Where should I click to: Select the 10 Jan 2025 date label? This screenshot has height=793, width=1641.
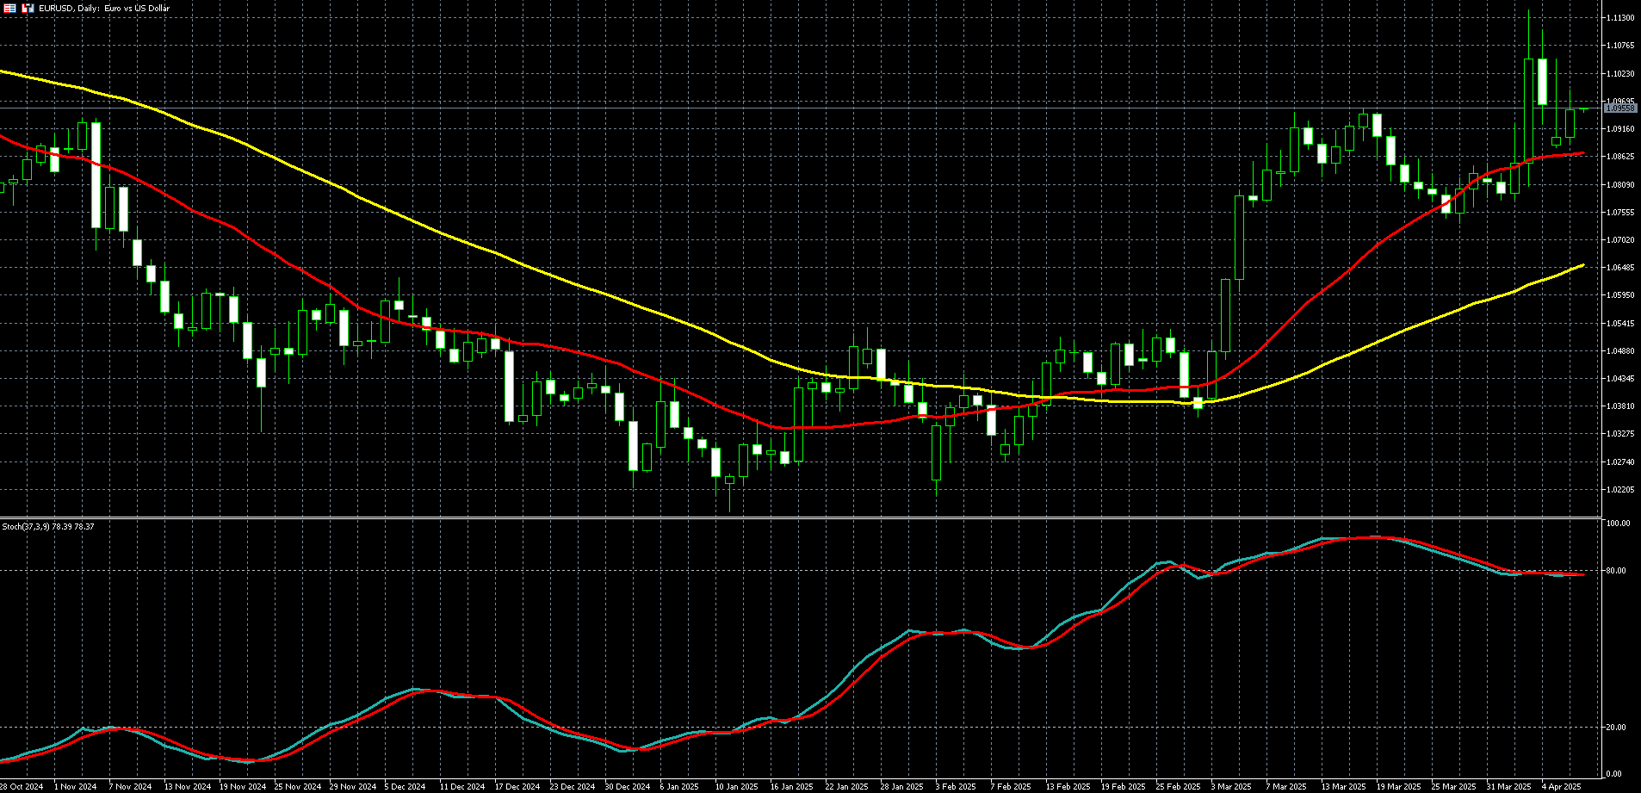click(x=735, y=786)
